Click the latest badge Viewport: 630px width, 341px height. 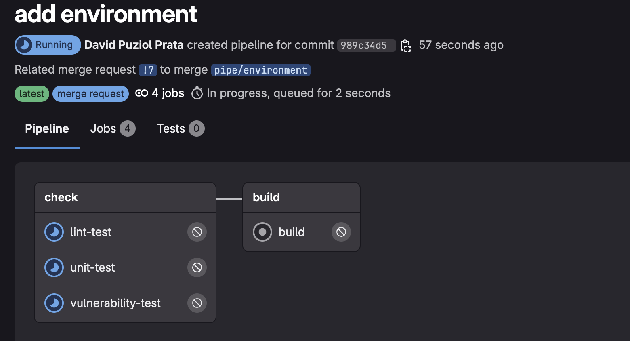[31, 93]
